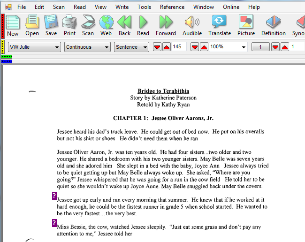Click the page number button labeled 1
The width and height of the screenshot is (305, 242).
pyautogui.click(x=260, y=47)
